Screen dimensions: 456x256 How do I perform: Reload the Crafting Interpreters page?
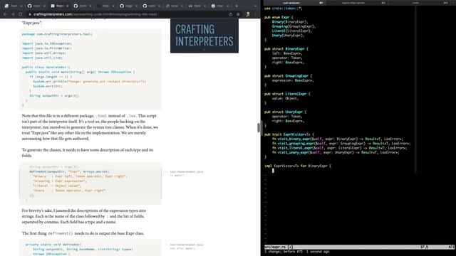21,14
